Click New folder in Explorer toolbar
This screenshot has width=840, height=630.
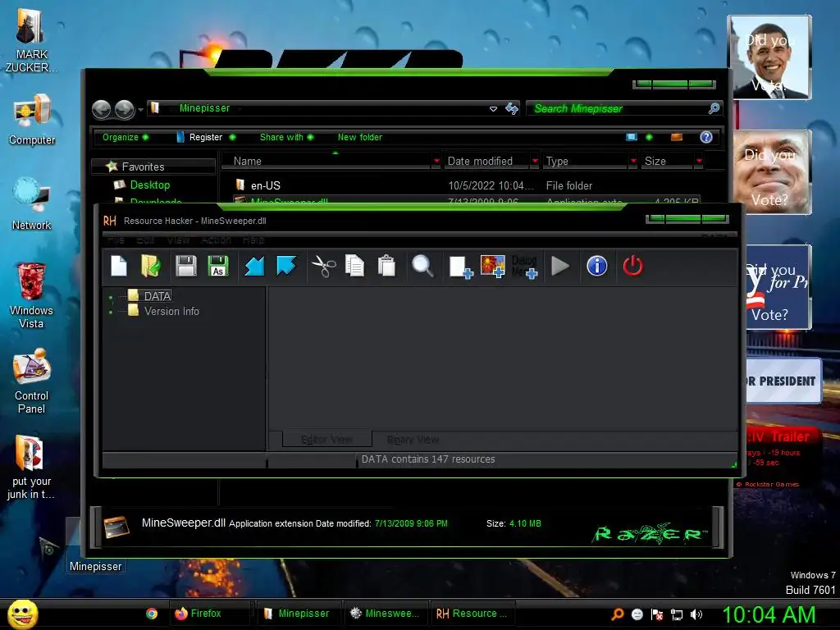(360, 137)
